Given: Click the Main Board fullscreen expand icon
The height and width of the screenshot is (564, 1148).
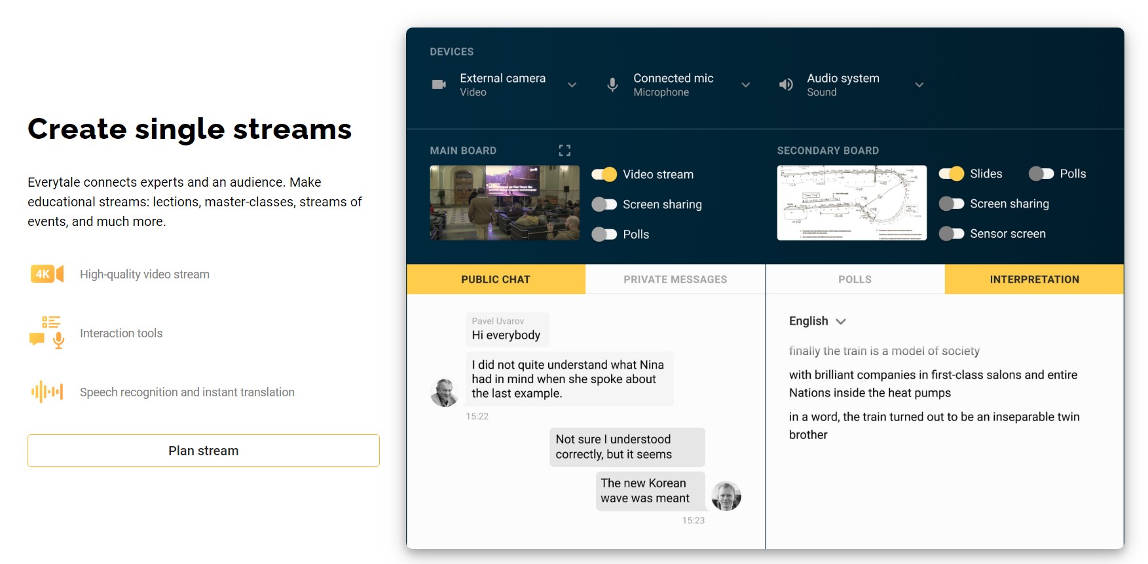Looking at the screenshot, I should pos(565,151).
